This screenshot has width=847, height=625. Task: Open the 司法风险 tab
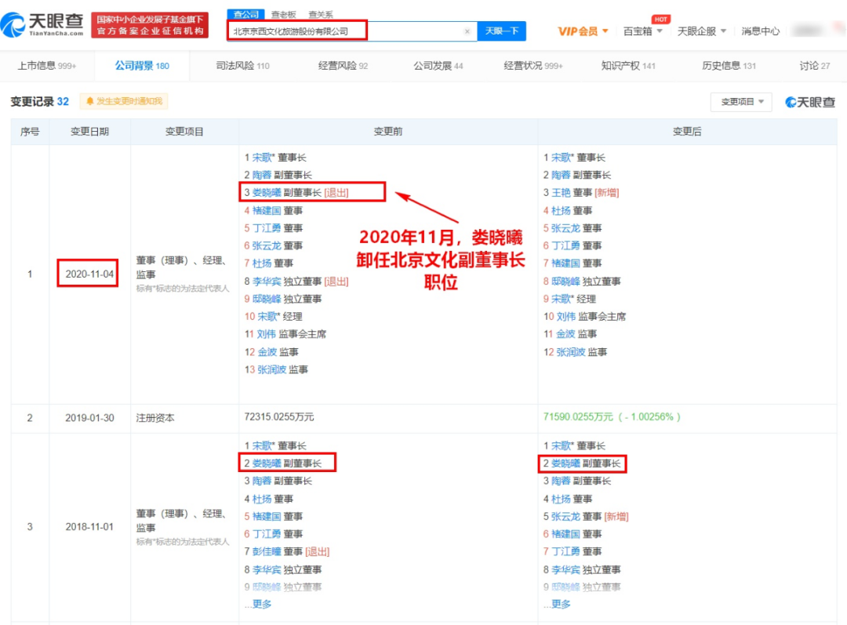coord(242,66)
